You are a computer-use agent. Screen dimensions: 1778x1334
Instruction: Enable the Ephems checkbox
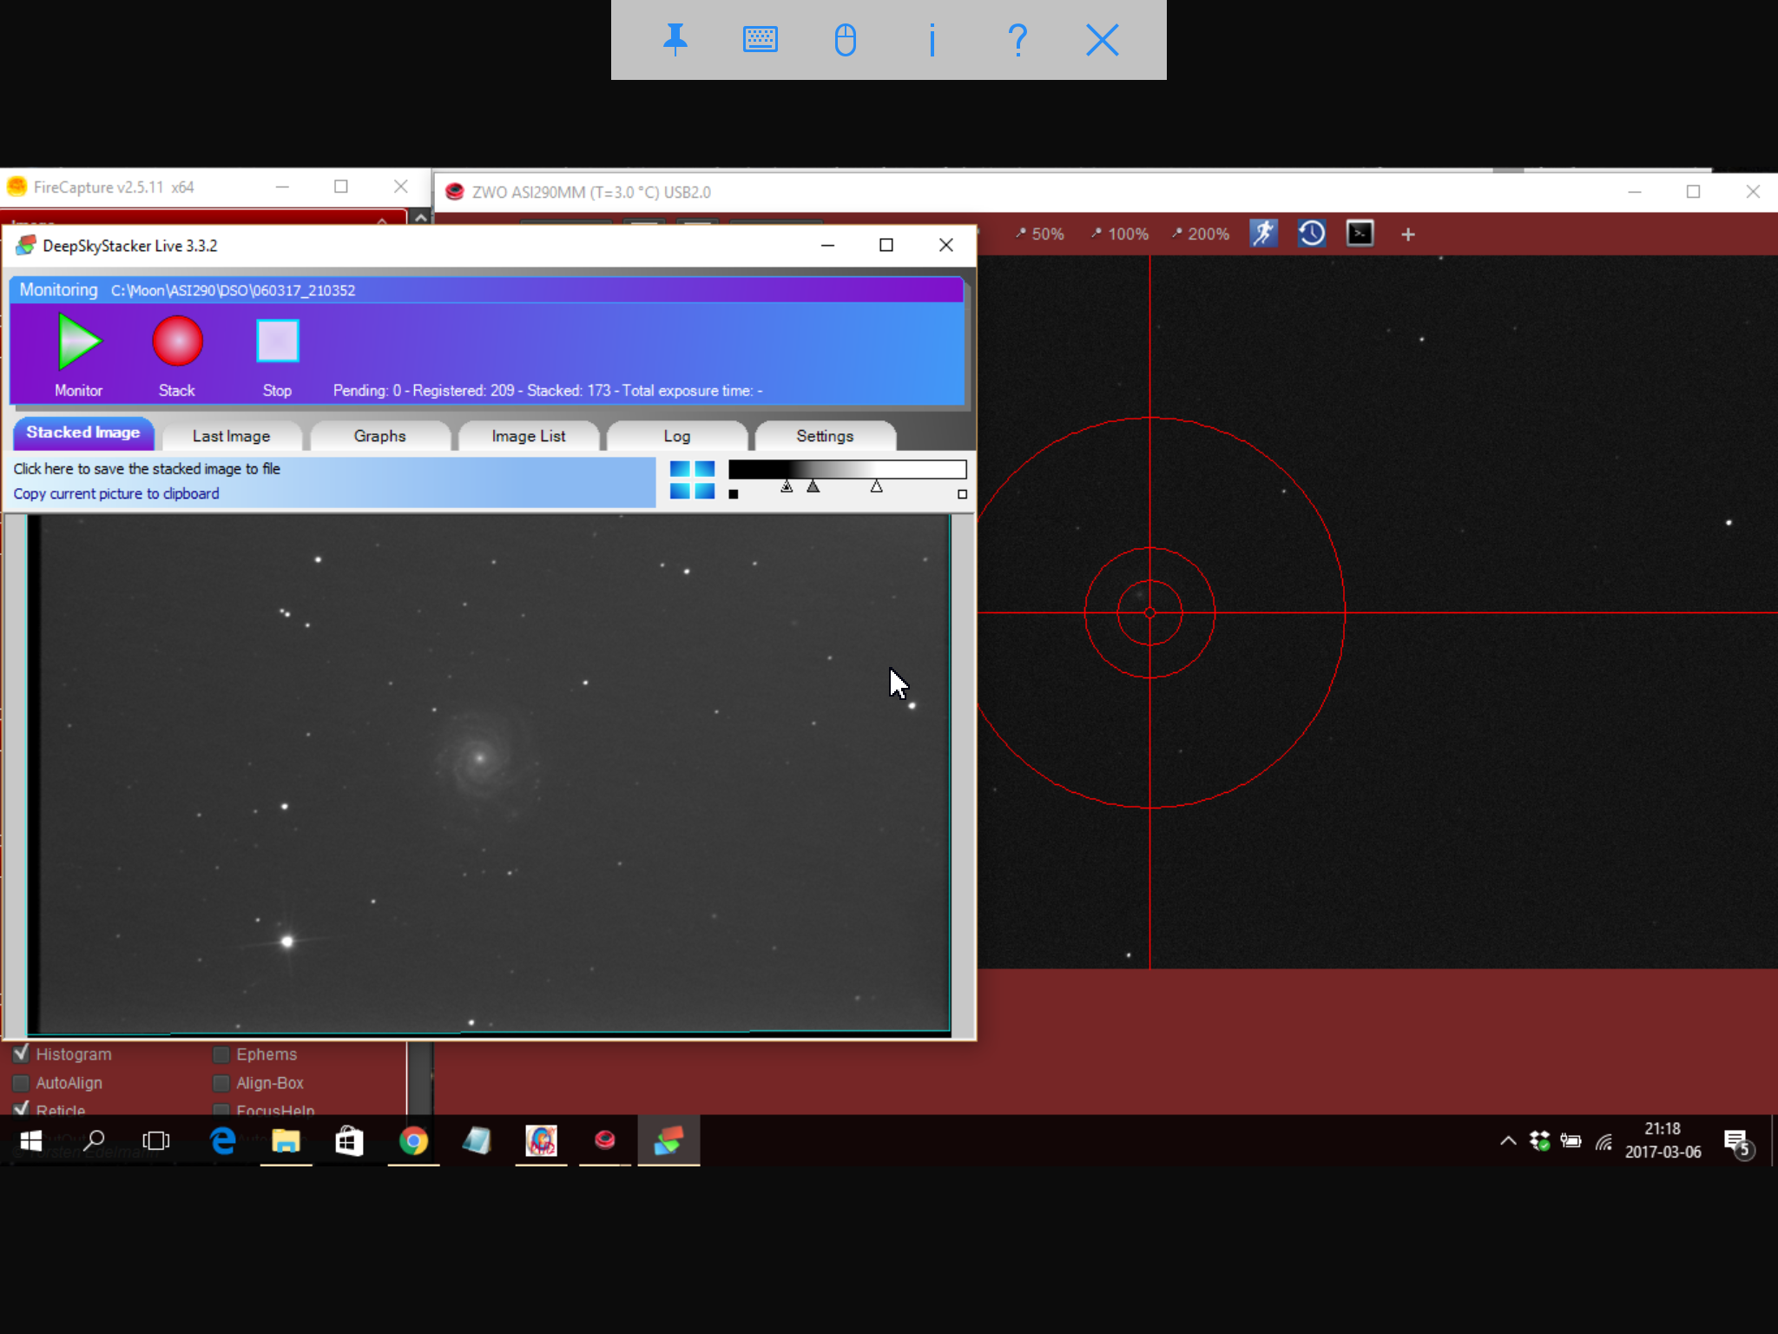point(221,1054)
